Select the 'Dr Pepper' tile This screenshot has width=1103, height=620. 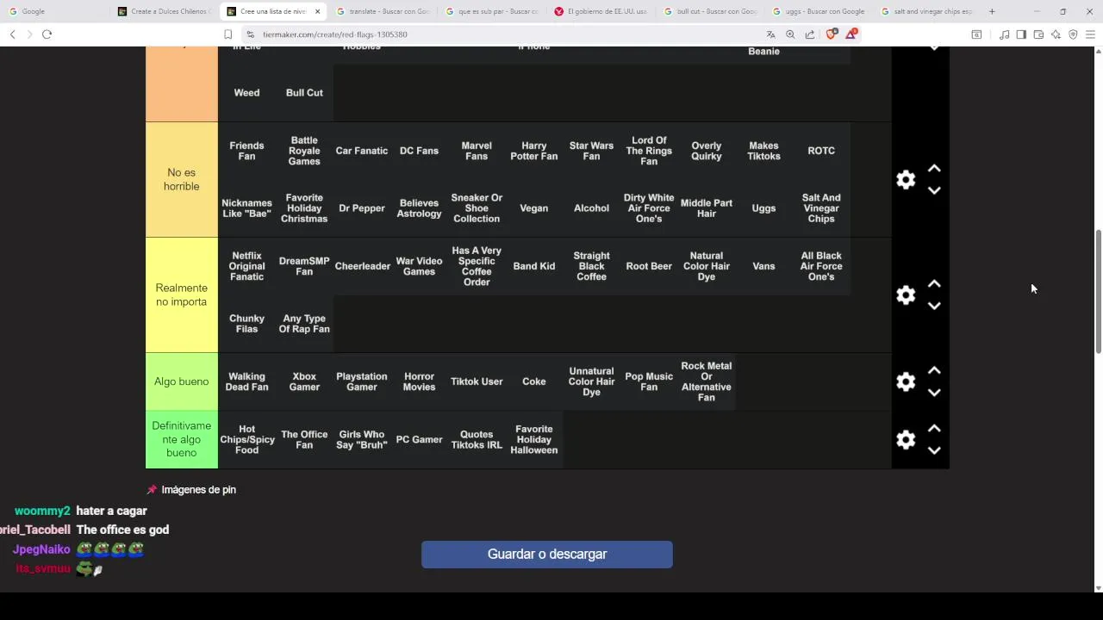(362, 208)
